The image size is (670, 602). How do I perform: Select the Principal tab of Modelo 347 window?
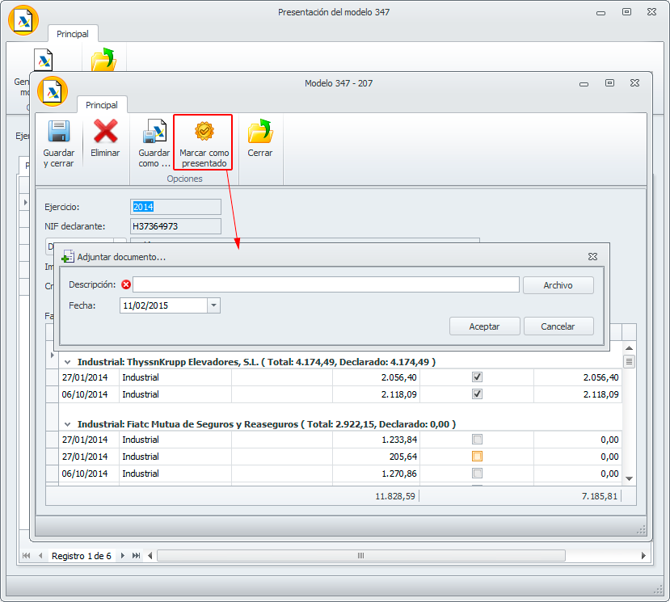[102, 105]
